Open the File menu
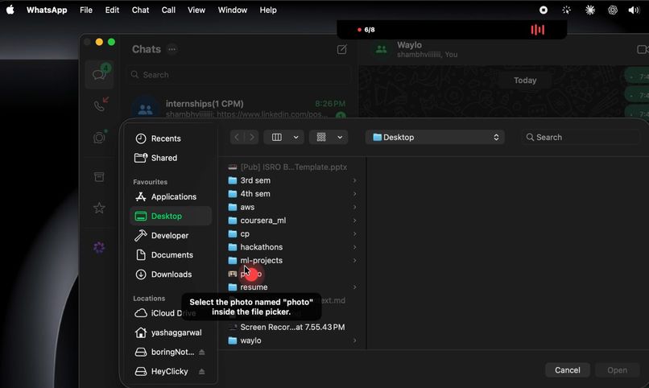The image size is (649, 388). tap(86, 10)
